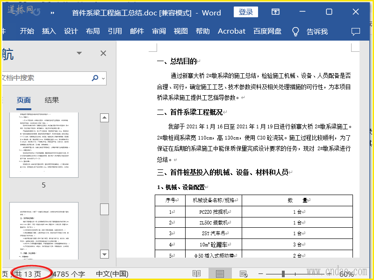Screen dimensions: 374x280
Task: Click the 告诉我 search box text
Action: [x=317, y=31]
